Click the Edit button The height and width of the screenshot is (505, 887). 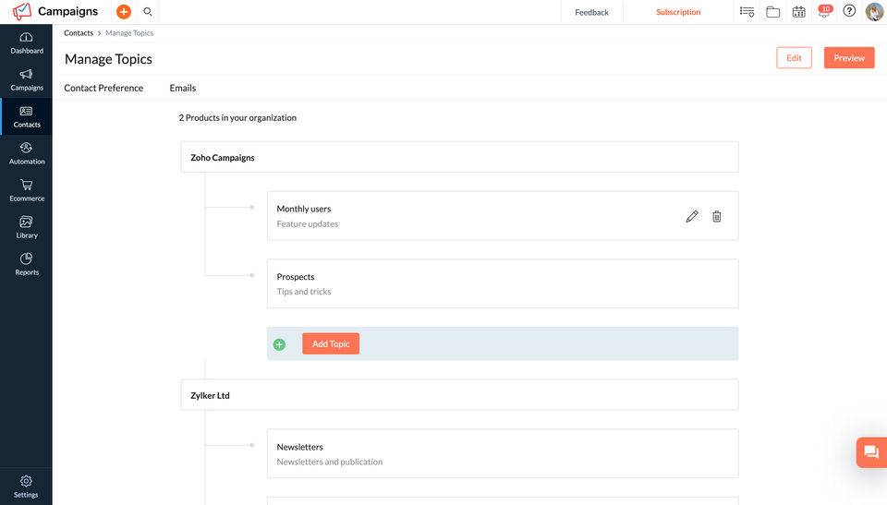coord(794,58)
